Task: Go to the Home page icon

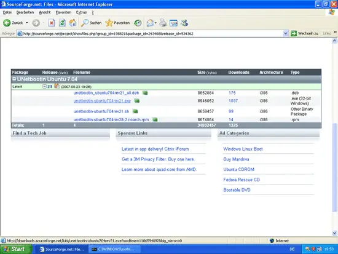Action: (73, 23)
